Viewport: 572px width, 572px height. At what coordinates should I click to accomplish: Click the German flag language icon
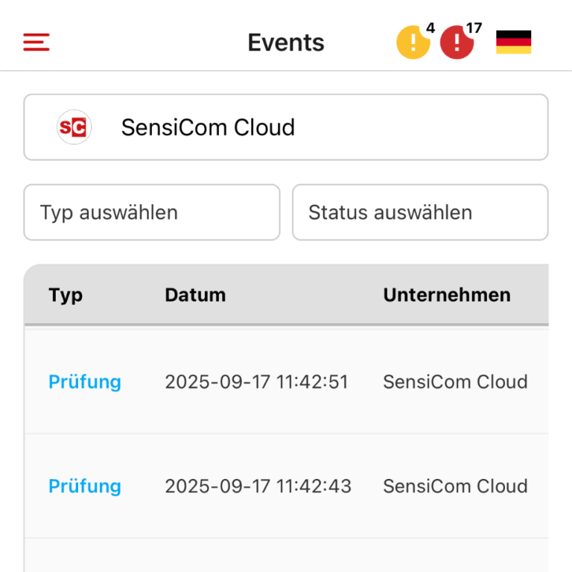[513, 42]
